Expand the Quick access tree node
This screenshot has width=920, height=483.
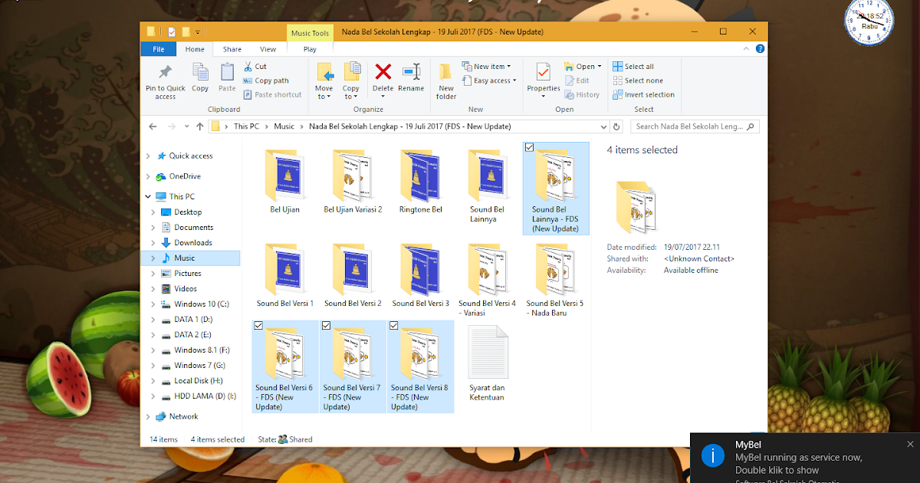[x=148, y=156]
